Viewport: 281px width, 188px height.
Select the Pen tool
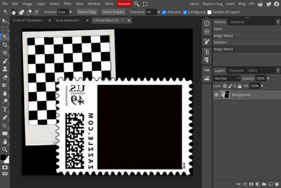[5, 118]
